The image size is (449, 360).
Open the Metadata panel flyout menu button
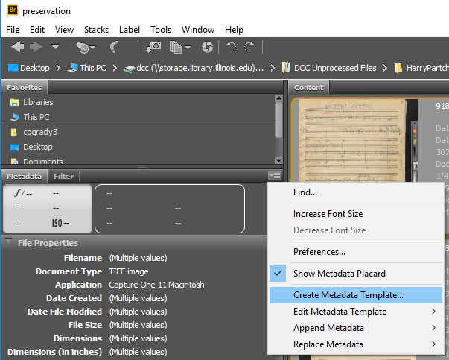(275, 176)
